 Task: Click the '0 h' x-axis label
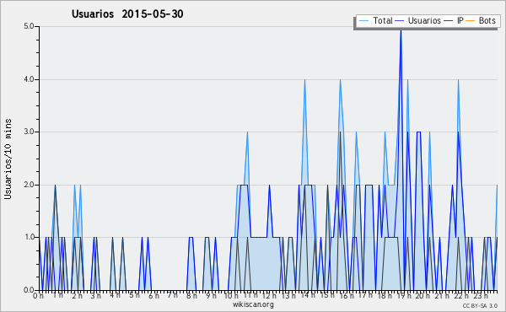pos(39,295)
